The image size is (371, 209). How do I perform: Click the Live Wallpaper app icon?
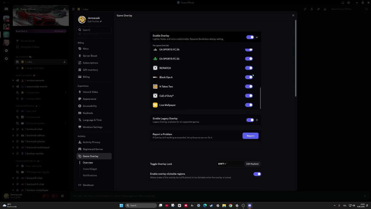click(x=155, y=105)
